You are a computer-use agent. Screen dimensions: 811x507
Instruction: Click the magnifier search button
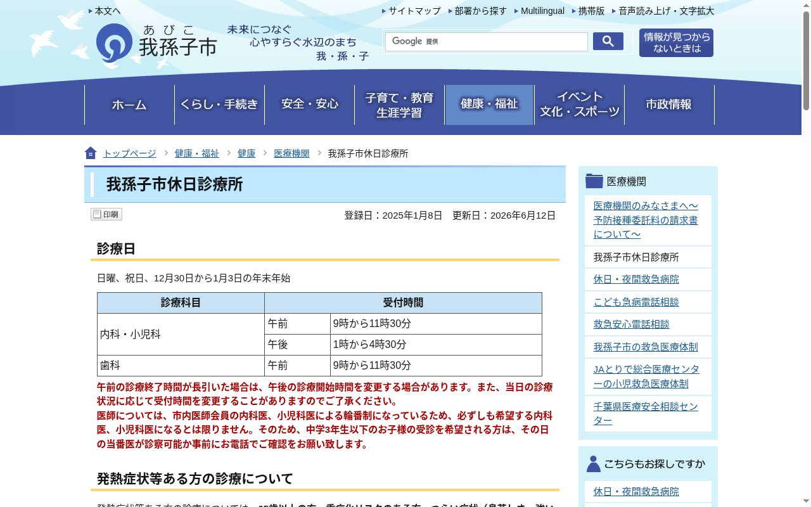tap(608, 41)
